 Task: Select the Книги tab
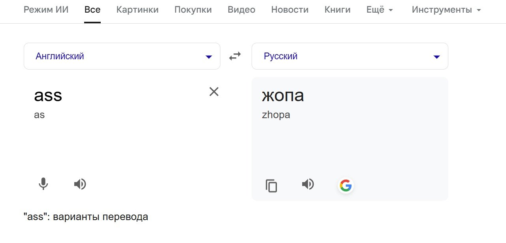coord(337,10)
